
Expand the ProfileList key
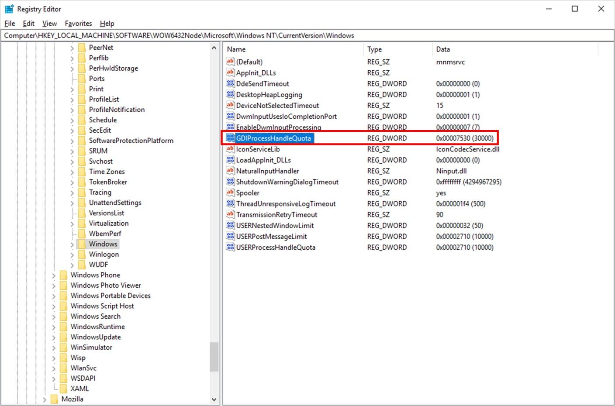click(x=72, y=100)
